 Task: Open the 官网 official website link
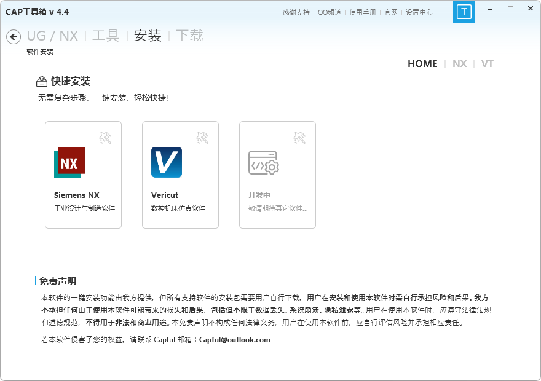point(391,12)
